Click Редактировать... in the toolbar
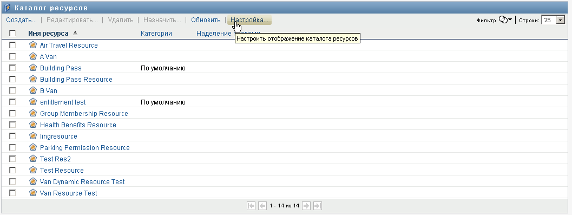The image size is (572, 215). point(72,20)
